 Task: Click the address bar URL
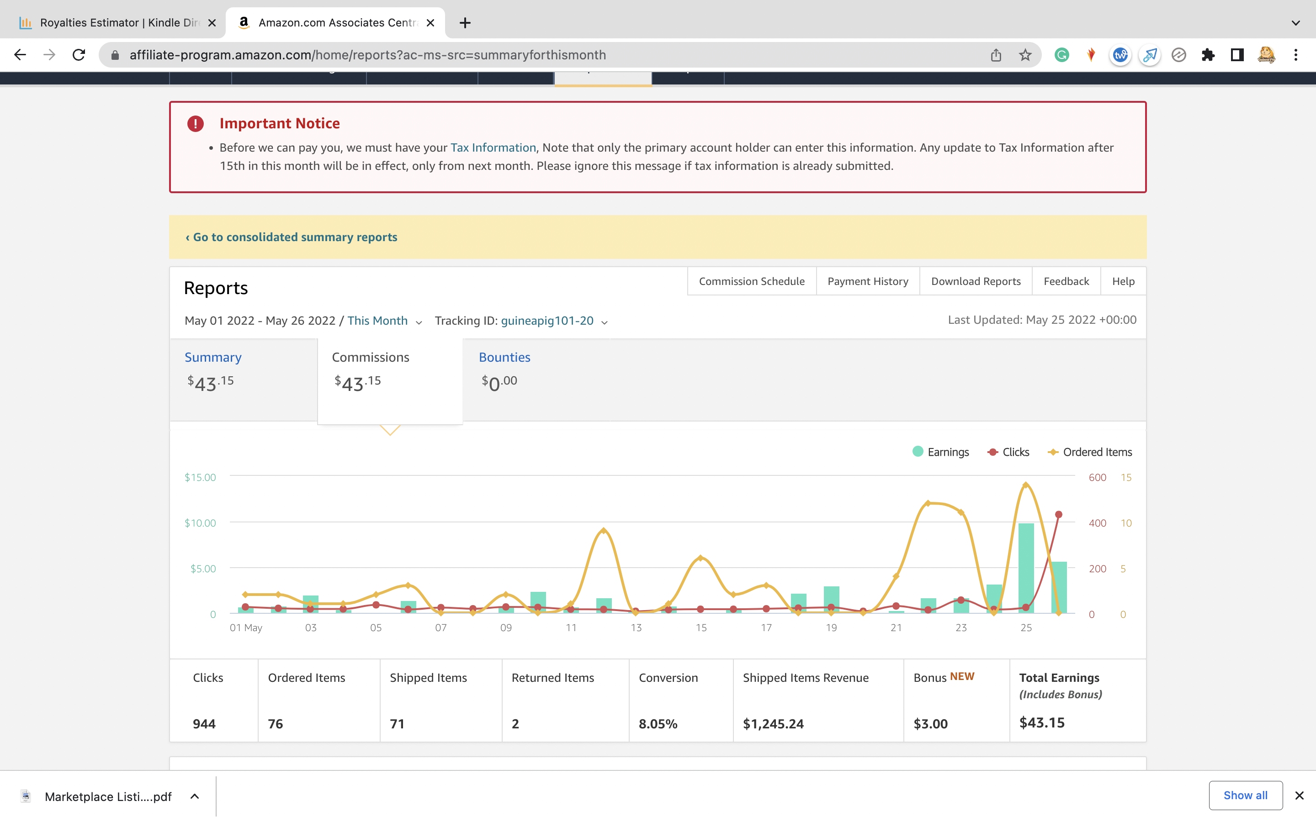367,55
